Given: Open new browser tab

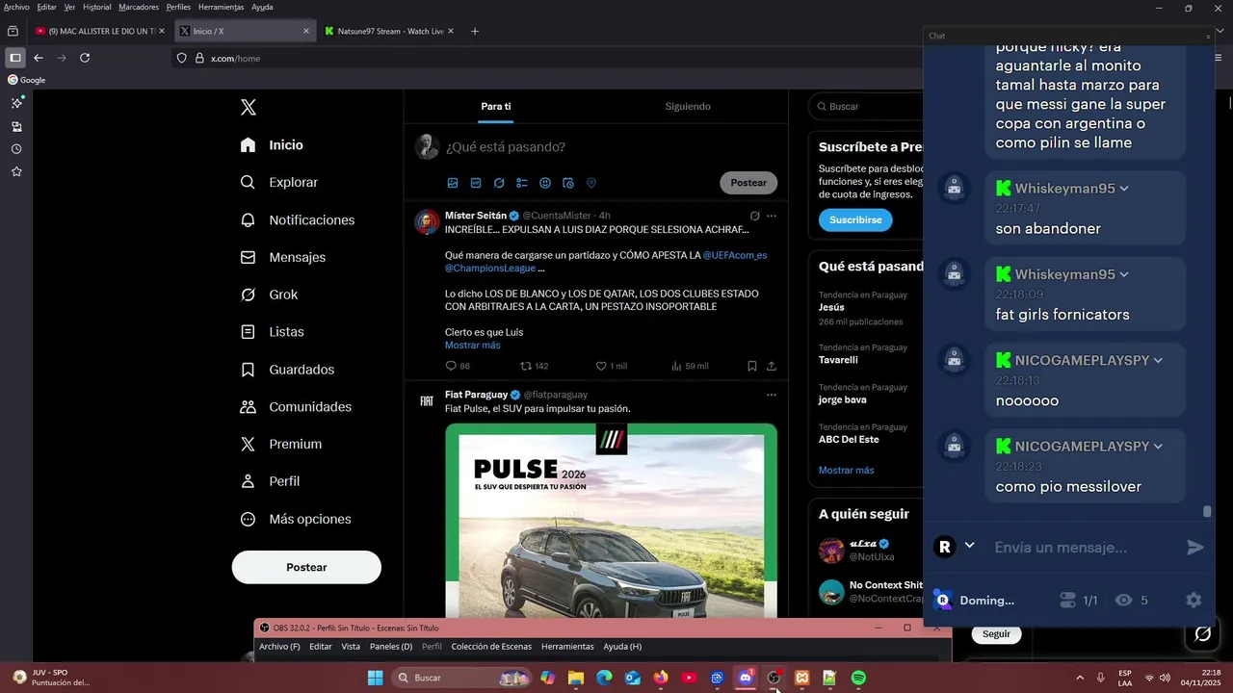Looking at the screenshot, I should tap(475, 31).
